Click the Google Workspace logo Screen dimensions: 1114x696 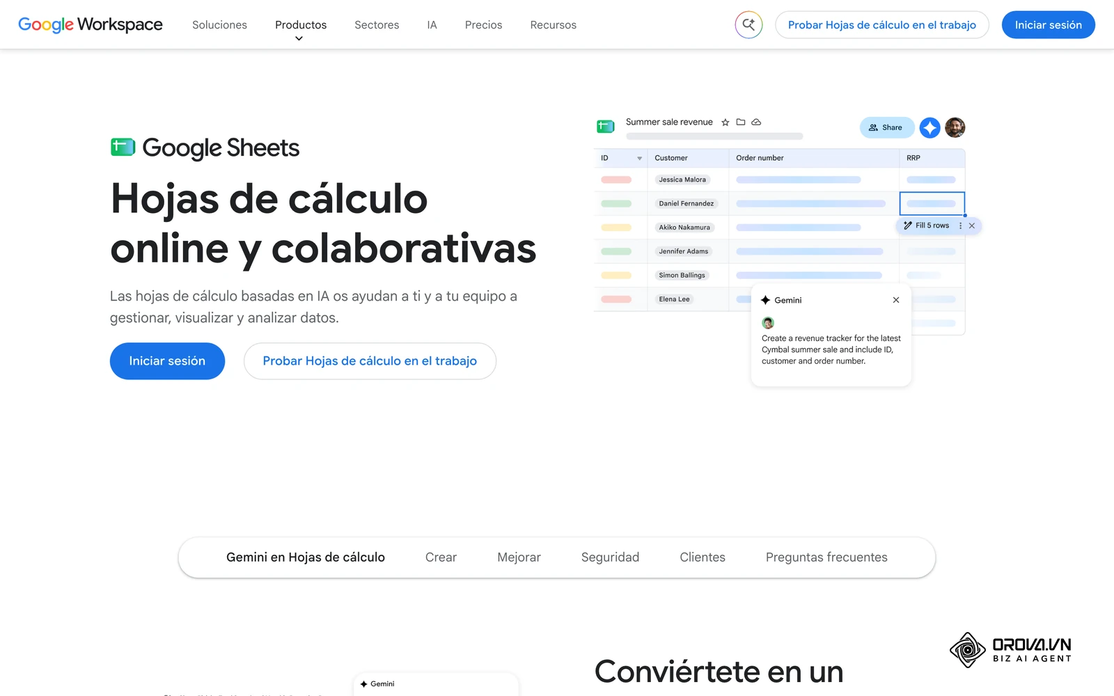91,25
